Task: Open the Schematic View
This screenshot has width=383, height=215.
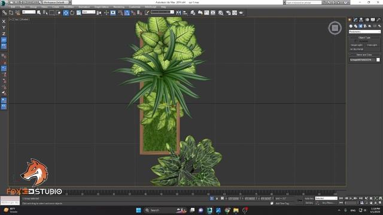Action: click(x=213, y=13)
